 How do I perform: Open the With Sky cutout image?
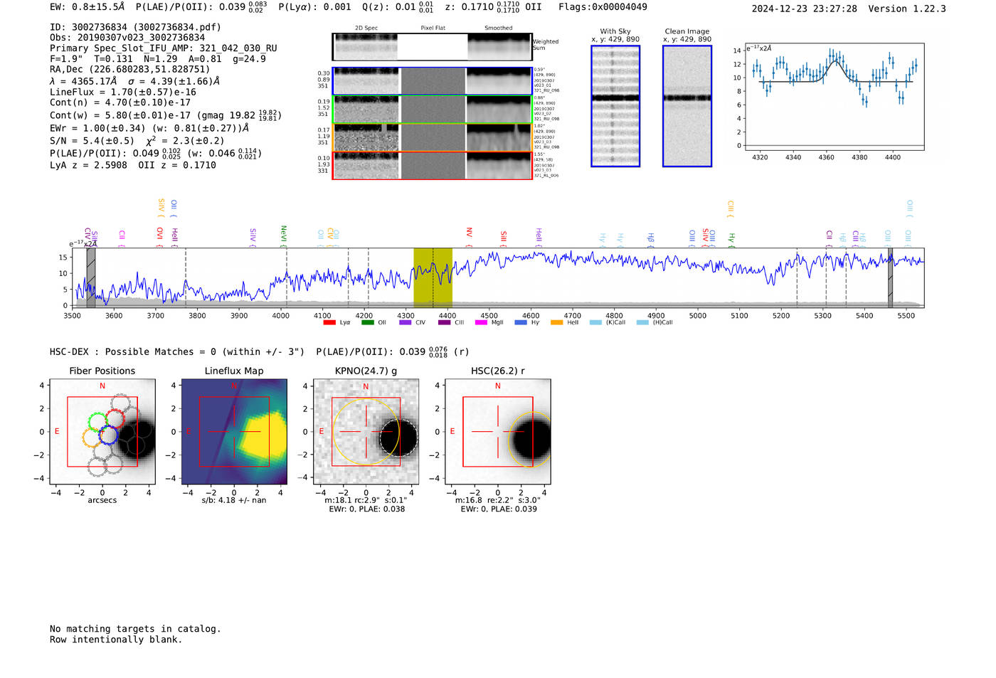coord(615,106)
